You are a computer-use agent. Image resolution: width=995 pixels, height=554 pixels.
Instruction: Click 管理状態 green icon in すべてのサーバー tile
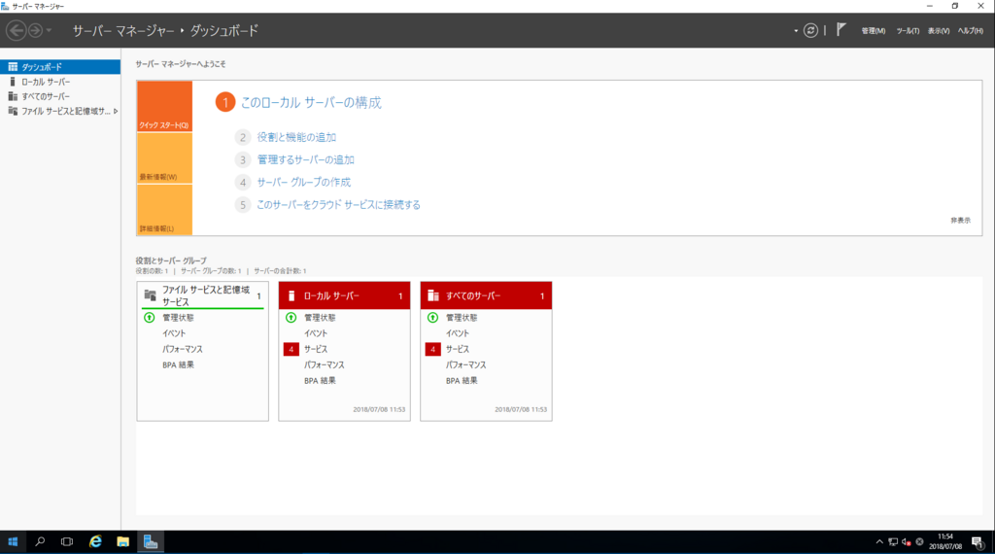click(x=432, y=317)
